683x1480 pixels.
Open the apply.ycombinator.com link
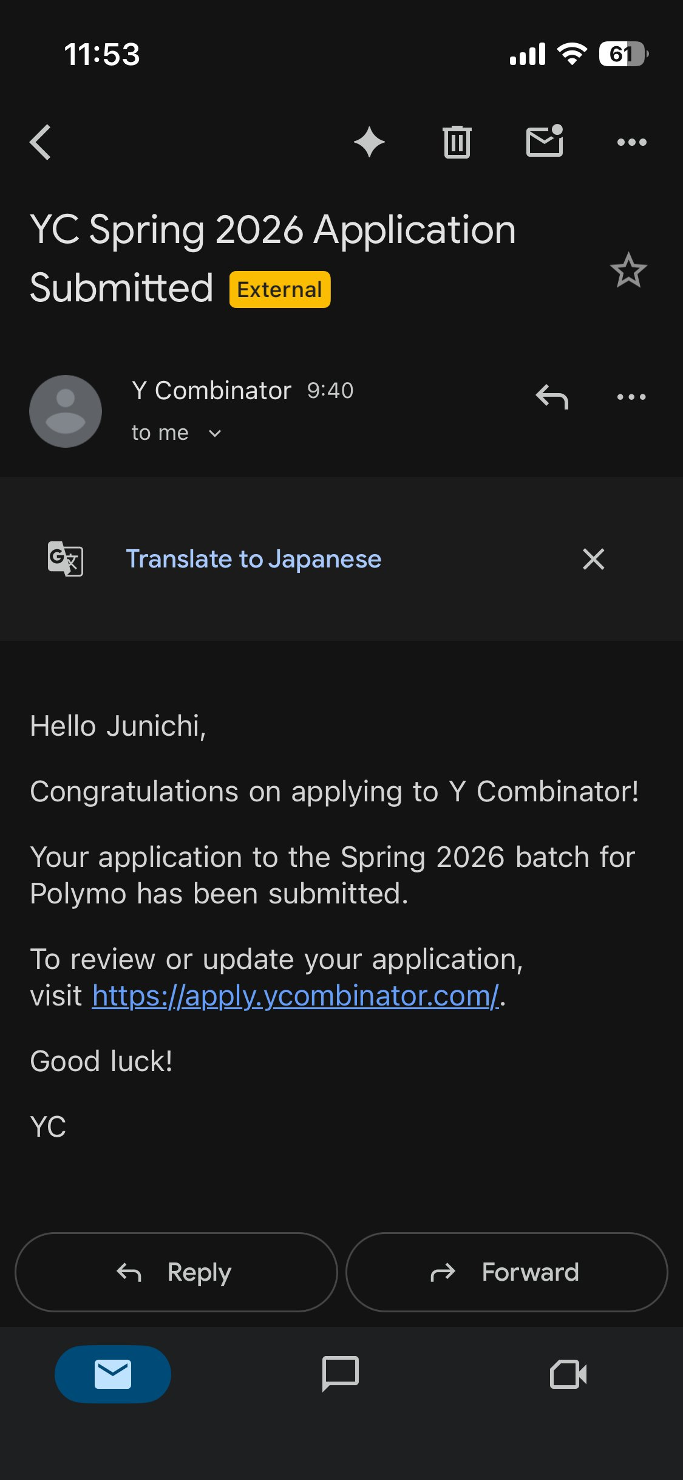[x=295, y=996]
